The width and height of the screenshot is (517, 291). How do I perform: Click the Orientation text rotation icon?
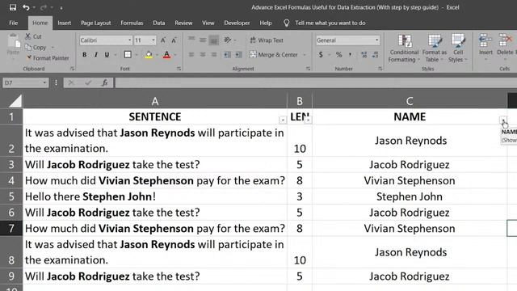point(228,40)
